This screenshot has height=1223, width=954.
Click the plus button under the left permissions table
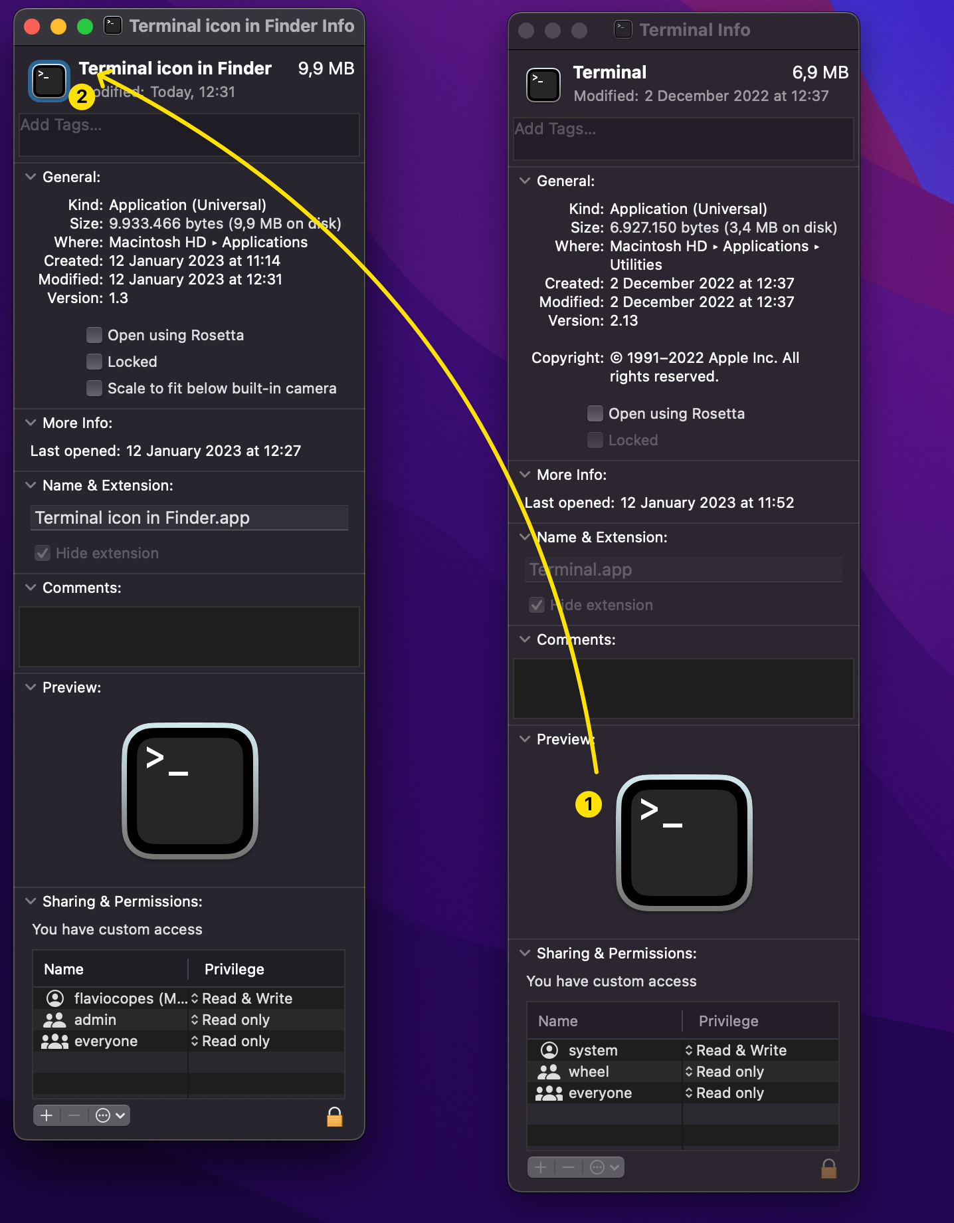click(x=47, y=1115)
